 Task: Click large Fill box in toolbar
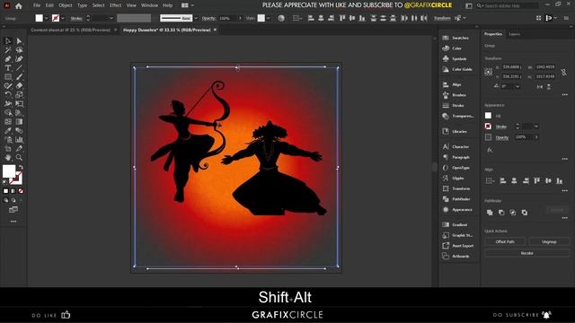(9, 171)
